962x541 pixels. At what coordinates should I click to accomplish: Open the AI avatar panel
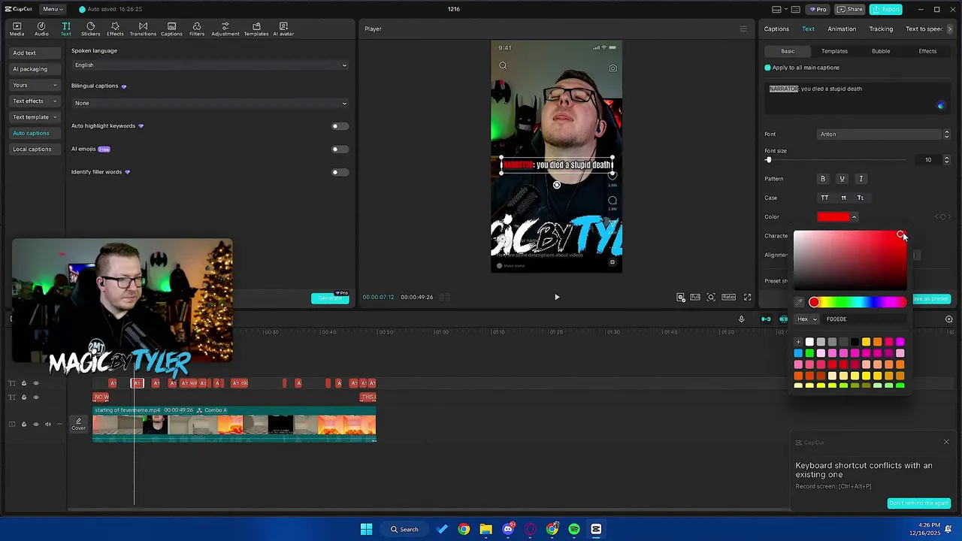(x=283, y=29)
